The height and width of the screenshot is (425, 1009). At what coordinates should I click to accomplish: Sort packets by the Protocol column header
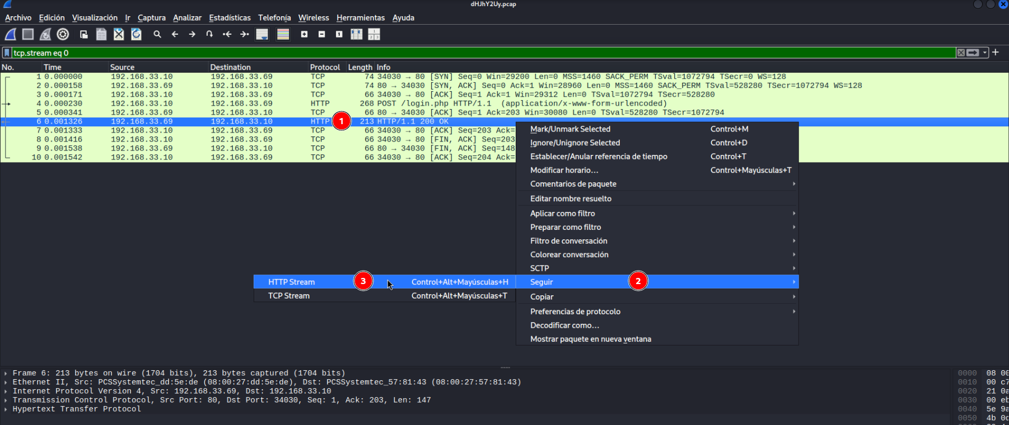click(x=325, y=67)
